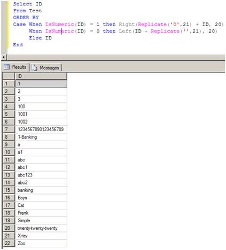
Task: Select the cell containing twenty-twenty-twenty
Action: pyautogui.click(x=41, y=228)
